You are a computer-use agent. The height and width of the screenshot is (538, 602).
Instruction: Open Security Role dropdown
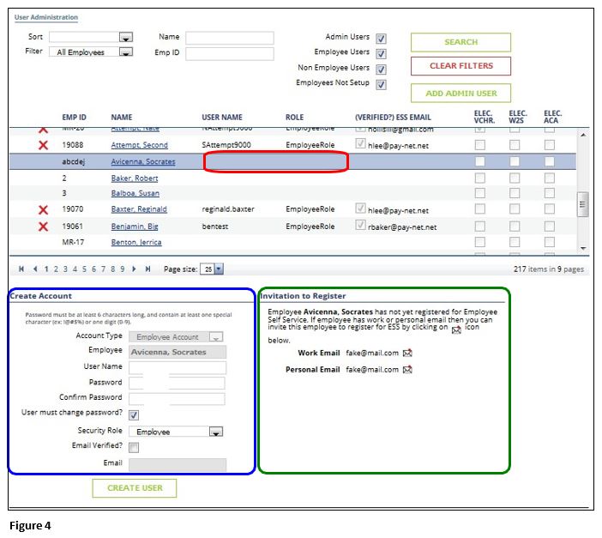[216, 432]
